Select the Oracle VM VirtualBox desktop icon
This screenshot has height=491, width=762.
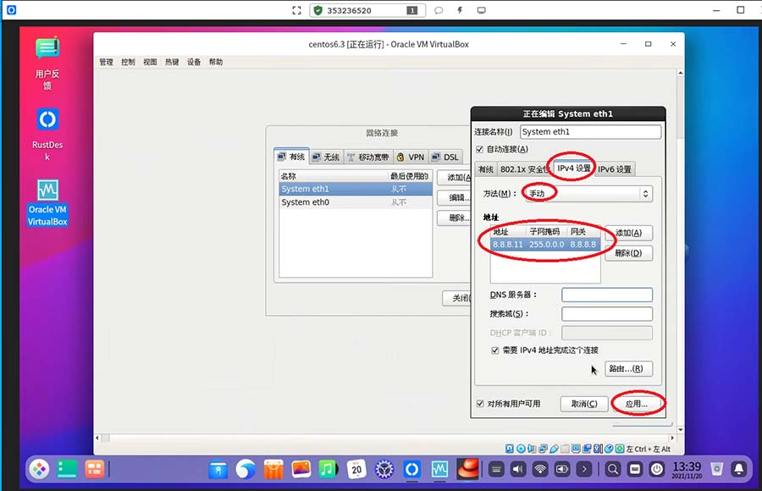click(x=47, y=202)
